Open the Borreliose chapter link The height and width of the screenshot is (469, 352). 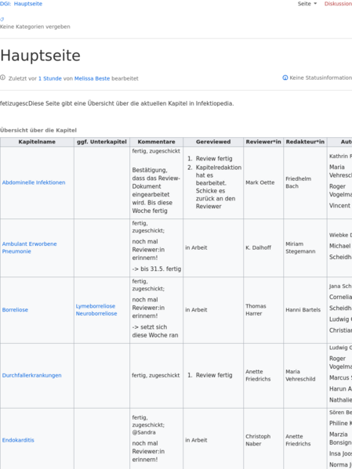(x=15, y=310)
